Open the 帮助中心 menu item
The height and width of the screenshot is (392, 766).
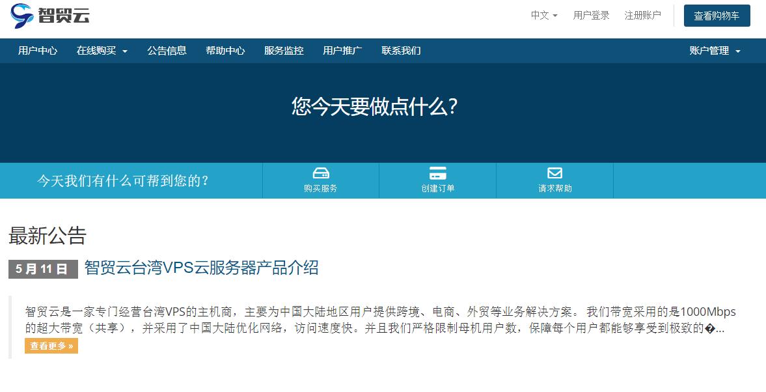[225, 50]
